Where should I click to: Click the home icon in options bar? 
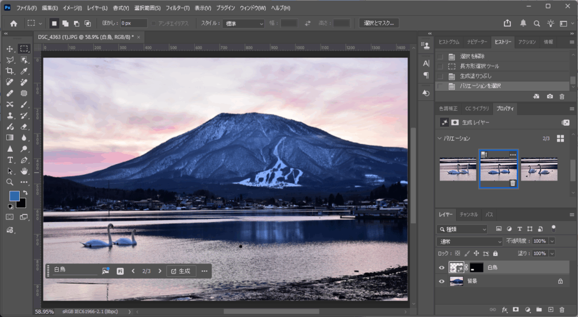tap(14, 23)
